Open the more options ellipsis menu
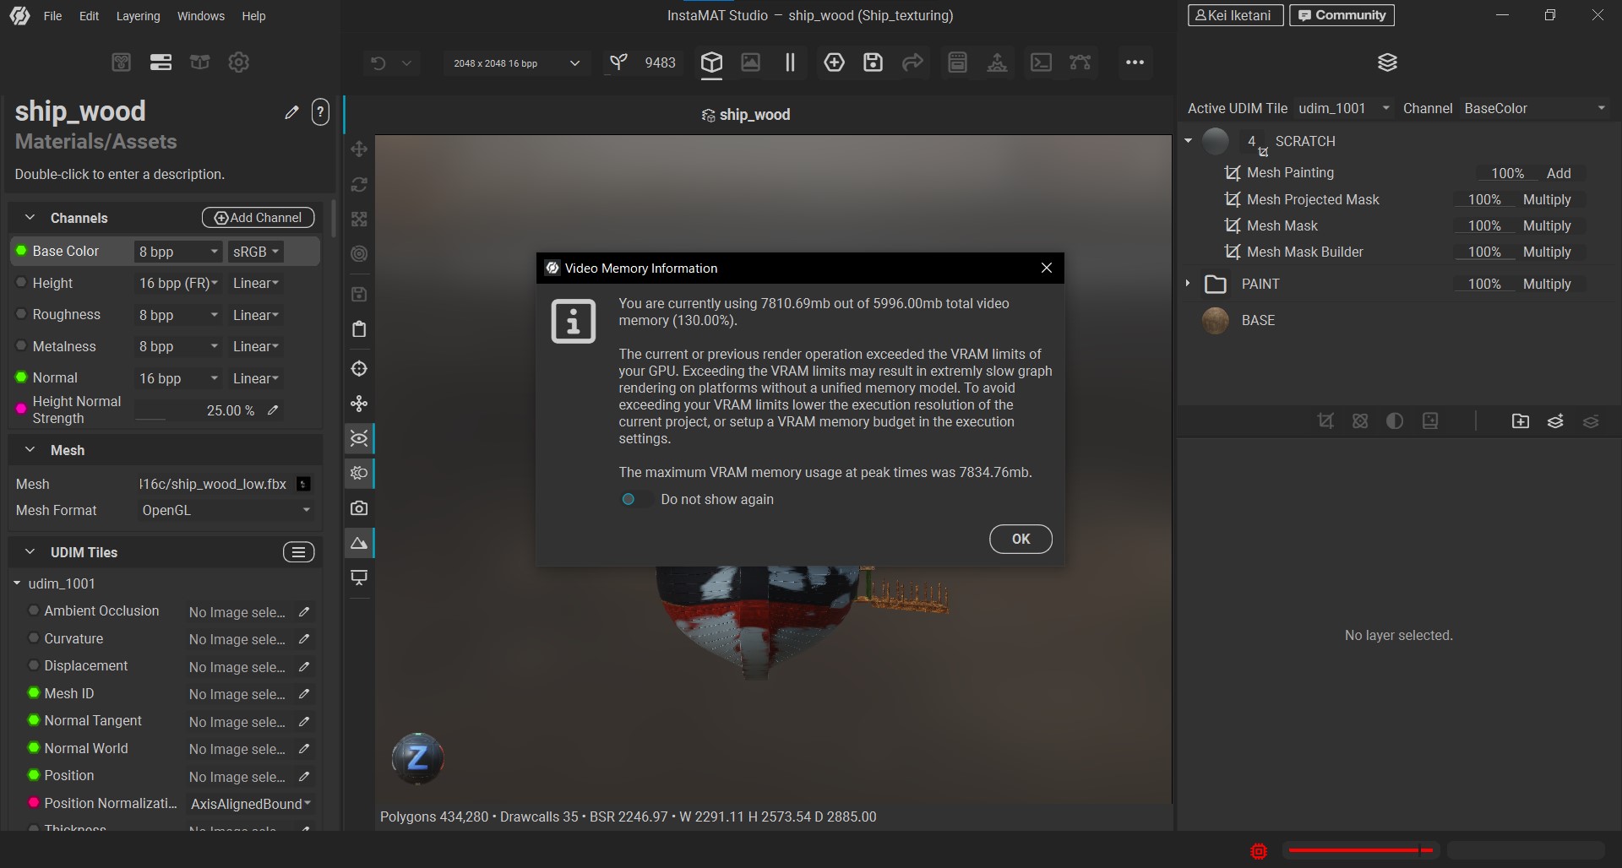1622x868 pixels. tap(1135, 62)
